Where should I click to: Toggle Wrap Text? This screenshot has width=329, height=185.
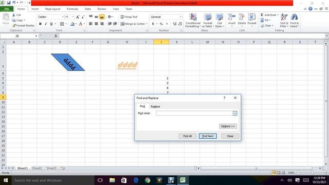click(x=129, y=17)
